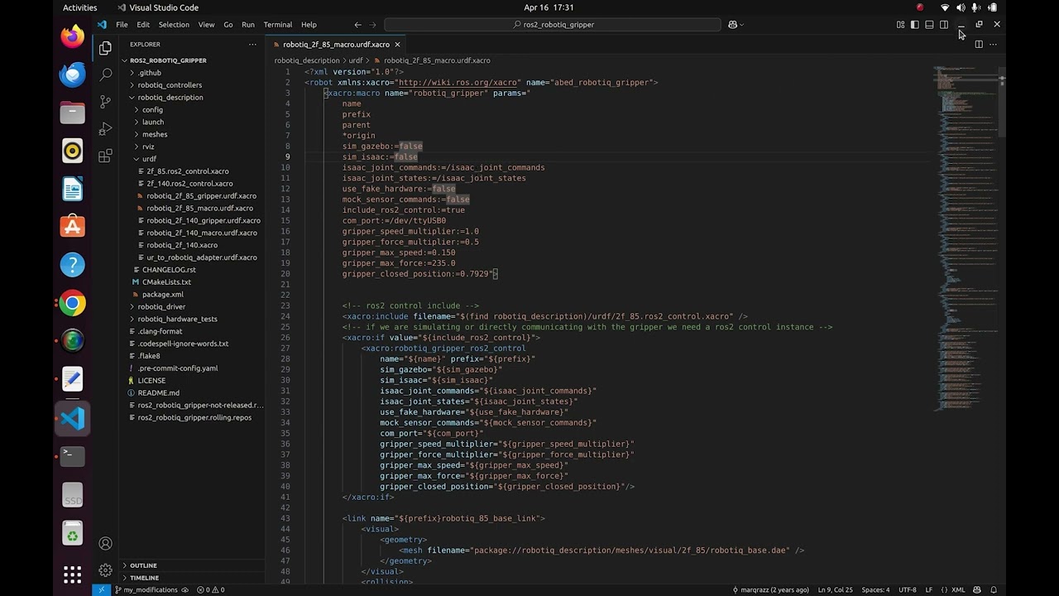The height and width of the screenshot is (596, 1059).
Task: Collapse the urdf folder
Action: [149, 159]
